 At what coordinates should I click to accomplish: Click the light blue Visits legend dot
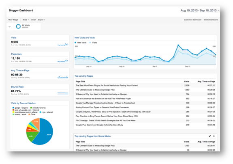pyautogui.click(x=90, y=43)
